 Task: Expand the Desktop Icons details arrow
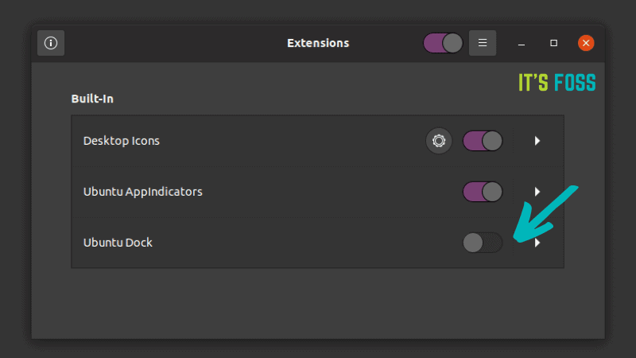pos(537,141)
